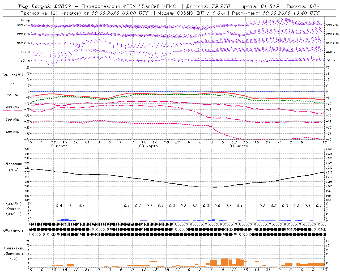Click the station title Yug_Laryak_23867
340x272 pixels.
pos(45,7)
